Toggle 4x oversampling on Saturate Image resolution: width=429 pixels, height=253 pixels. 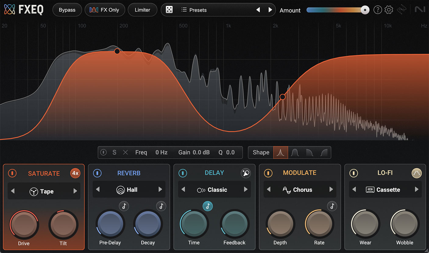click(75, 173)
